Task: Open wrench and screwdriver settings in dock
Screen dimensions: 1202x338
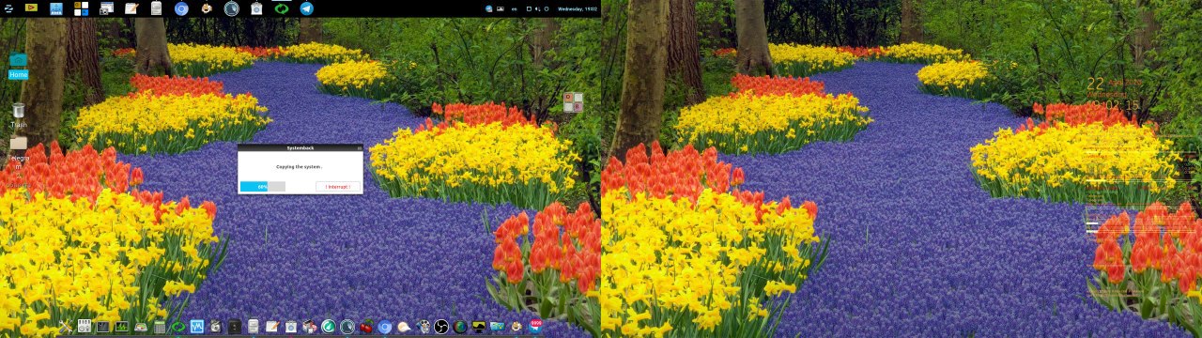Action: click(x=65, y=326)
